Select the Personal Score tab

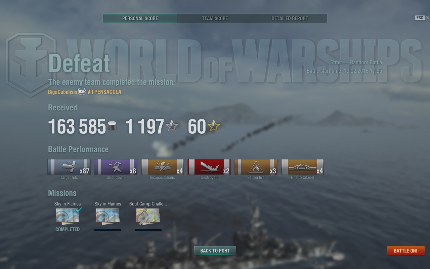140,18
